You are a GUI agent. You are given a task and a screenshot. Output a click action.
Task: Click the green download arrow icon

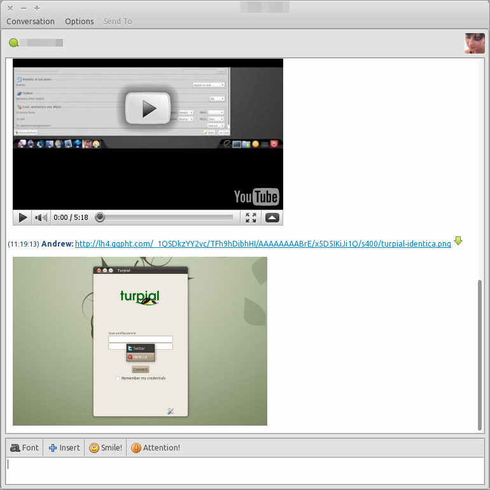(x=458, y=241)
